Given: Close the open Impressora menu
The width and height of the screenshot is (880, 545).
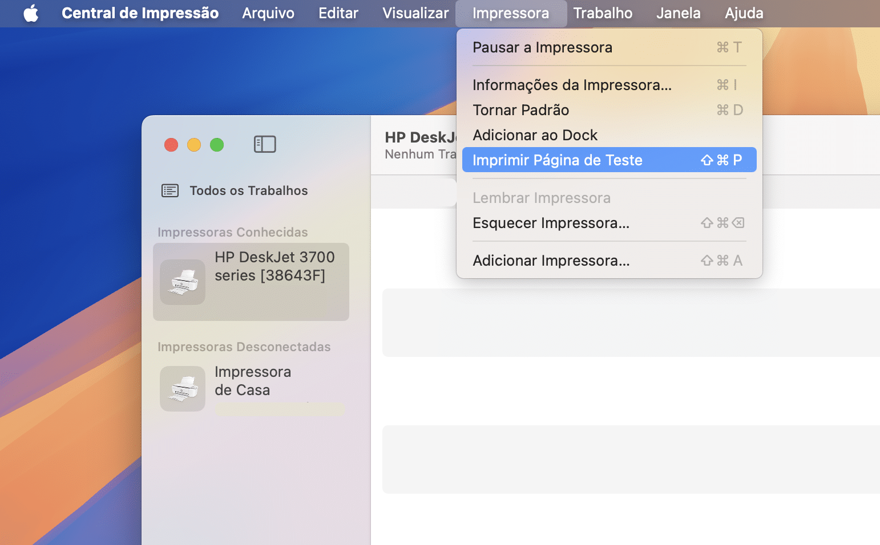Looking at the screenshot, I should point(511,13).
